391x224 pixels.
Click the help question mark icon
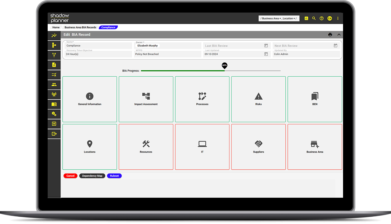(321, 18)
